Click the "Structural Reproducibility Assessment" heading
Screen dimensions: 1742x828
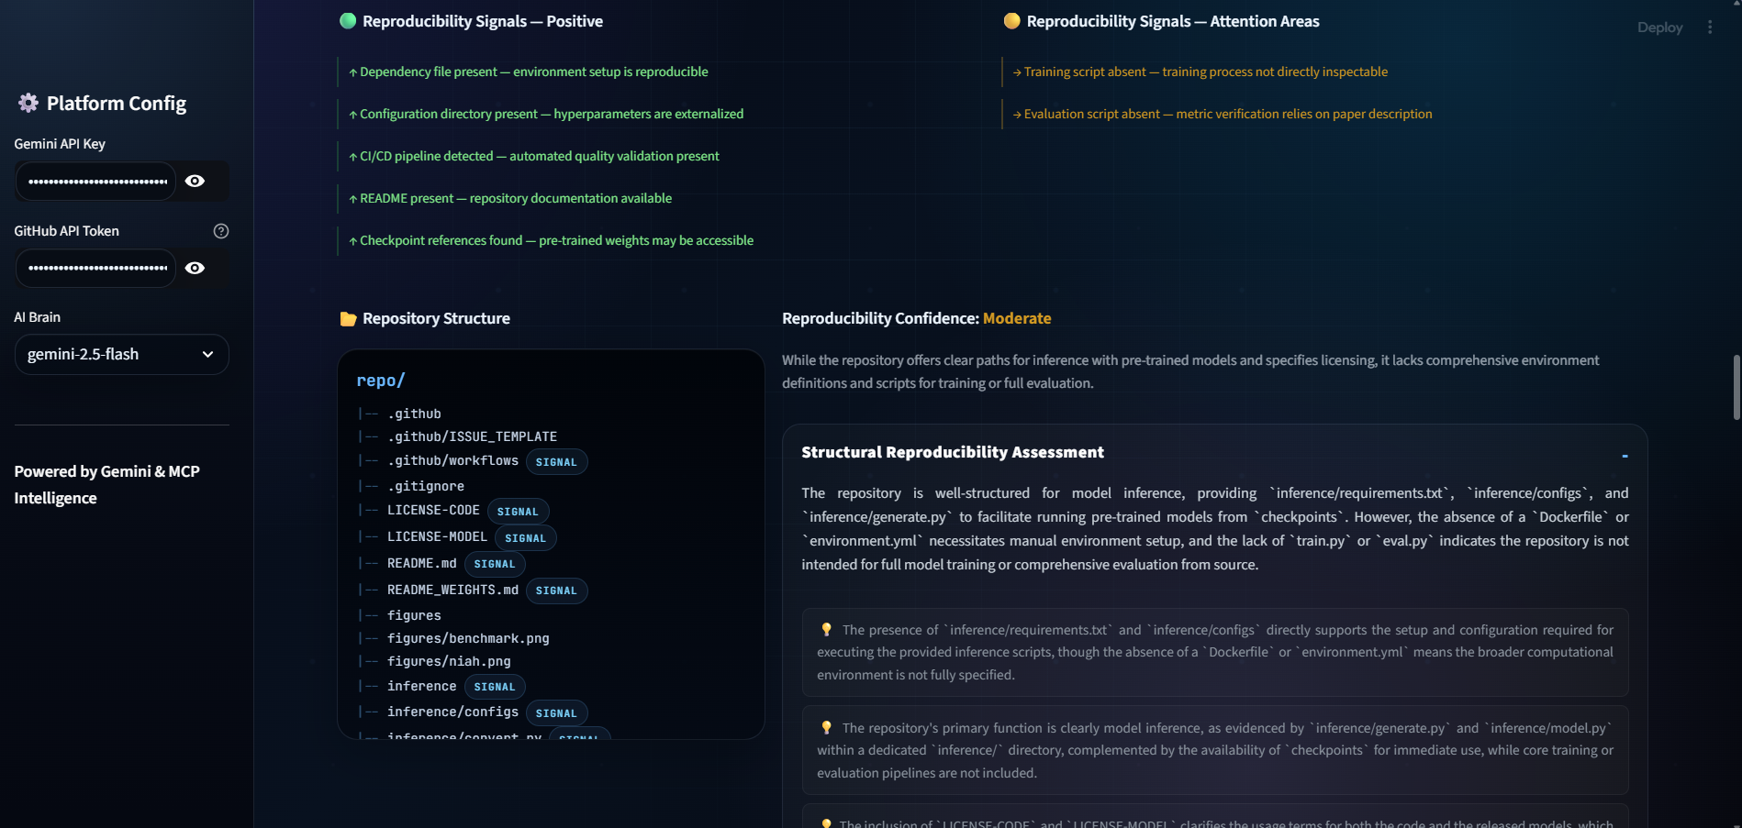953,452
